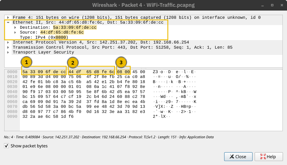Select destination MAC bytes 5a 33 09 6f de cc

click(44, 72)
